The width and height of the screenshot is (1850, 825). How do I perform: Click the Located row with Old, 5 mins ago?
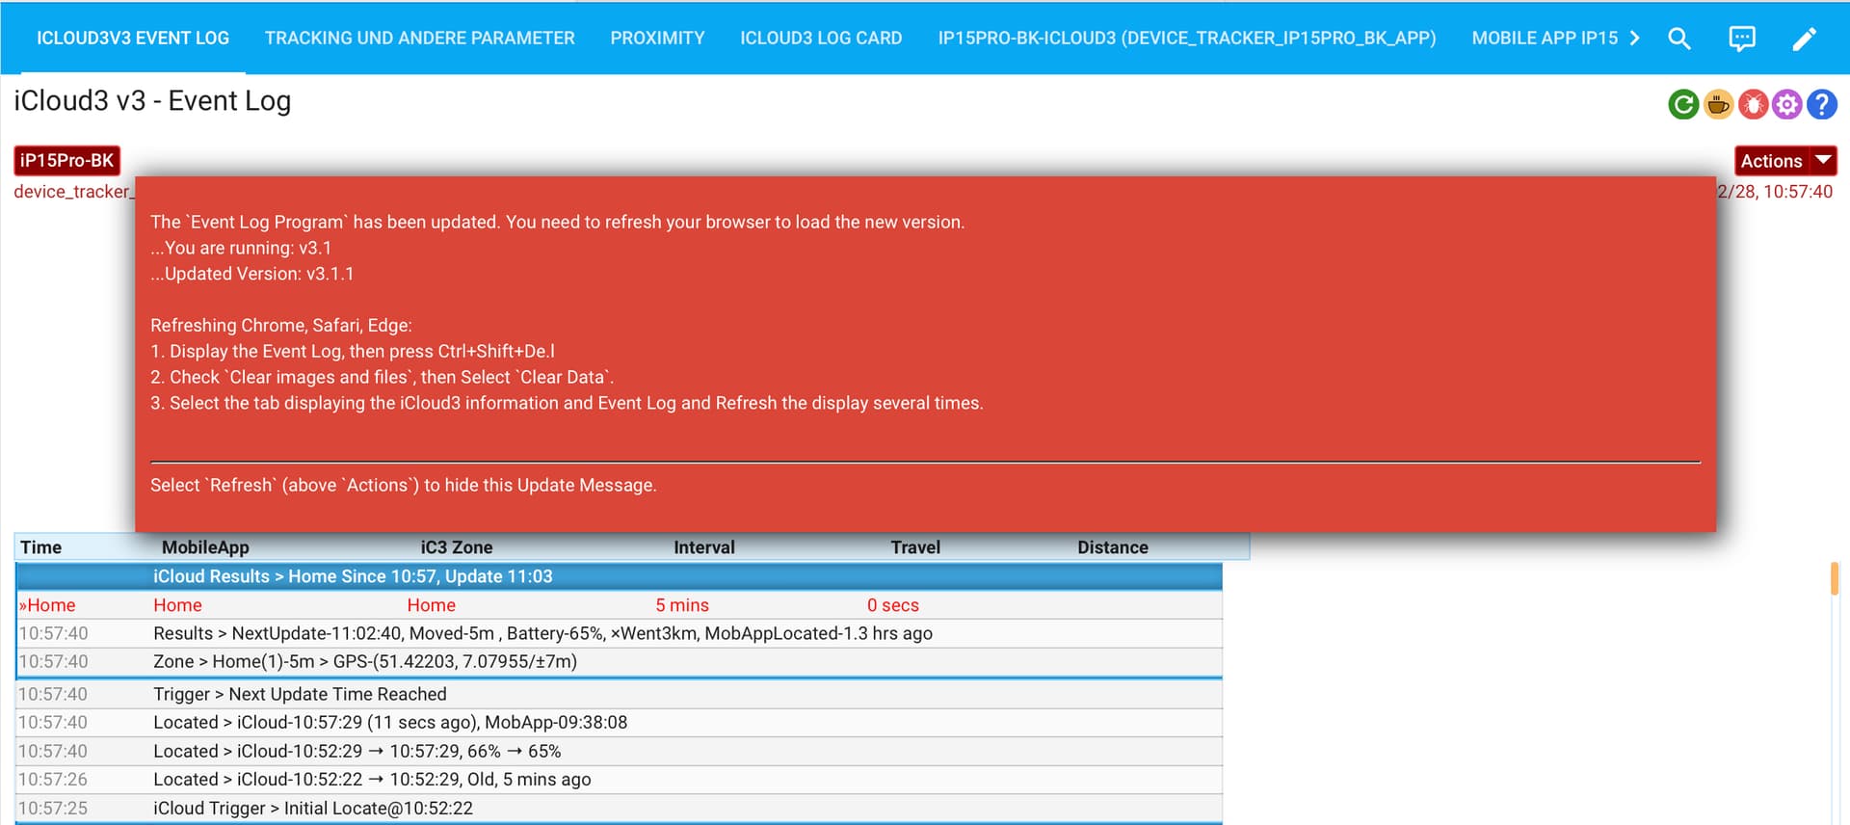point(619,779)
